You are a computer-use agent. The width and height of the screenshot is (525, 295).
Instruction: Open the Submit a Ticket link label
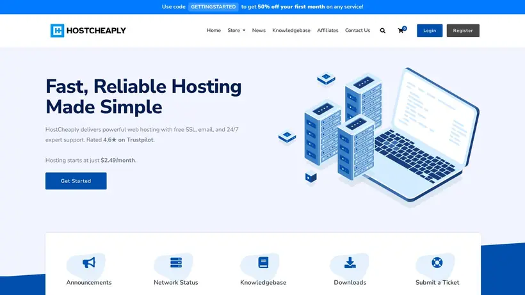click(x=437, y=282)
